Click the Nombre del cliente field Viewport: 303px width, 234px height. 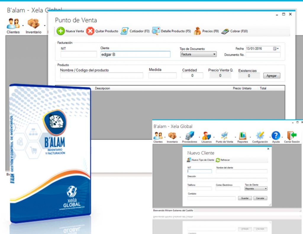coord(241,171)
